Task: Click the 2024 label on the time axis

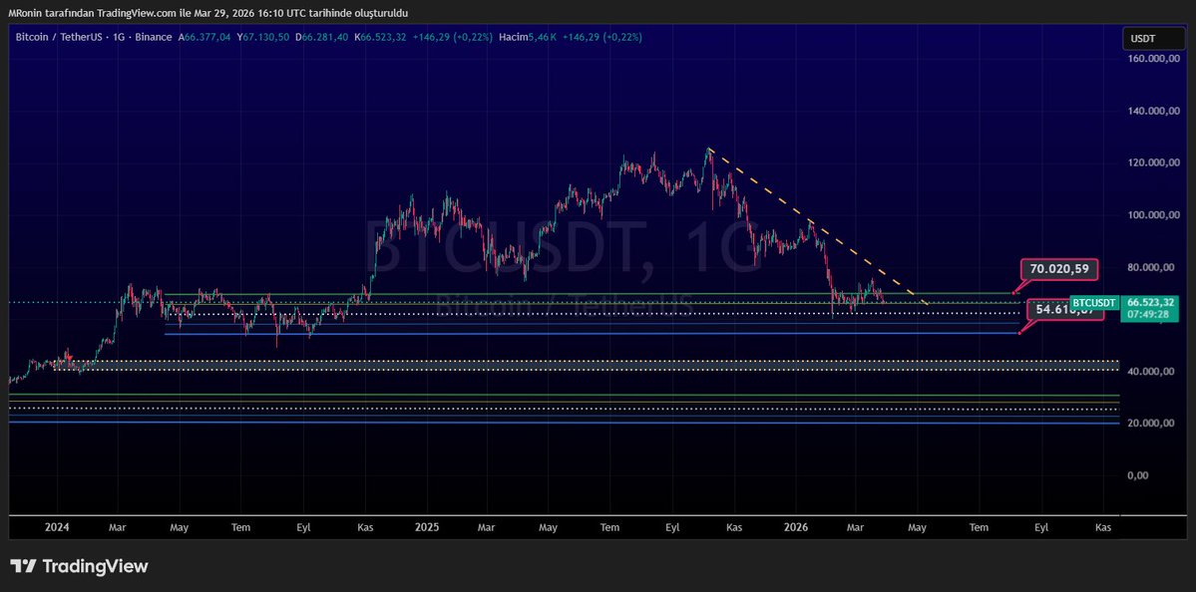Action: (x=57, y=527)
